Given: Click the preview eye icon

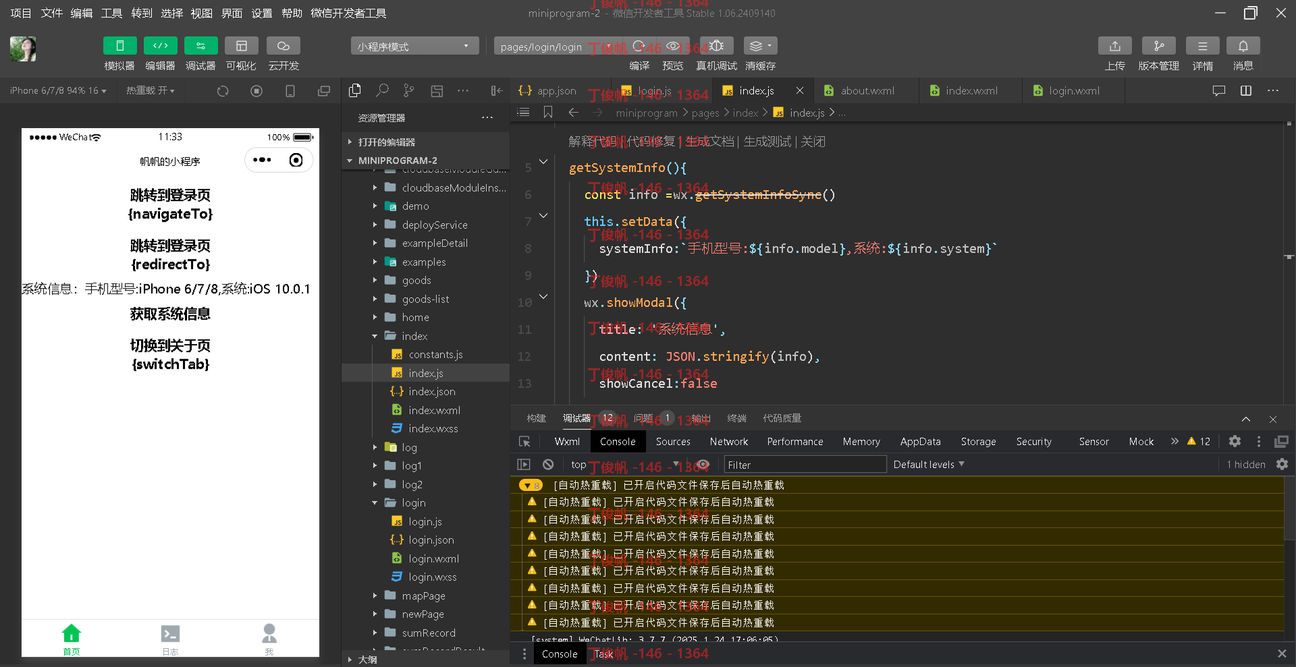Looking at the screenshot, I should (x=673, y=46).
